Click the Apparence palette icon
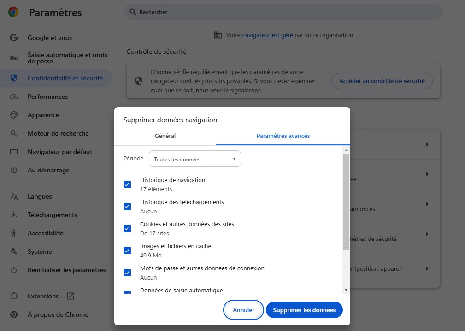Screen dimensions: 465x331 (14, 115)
